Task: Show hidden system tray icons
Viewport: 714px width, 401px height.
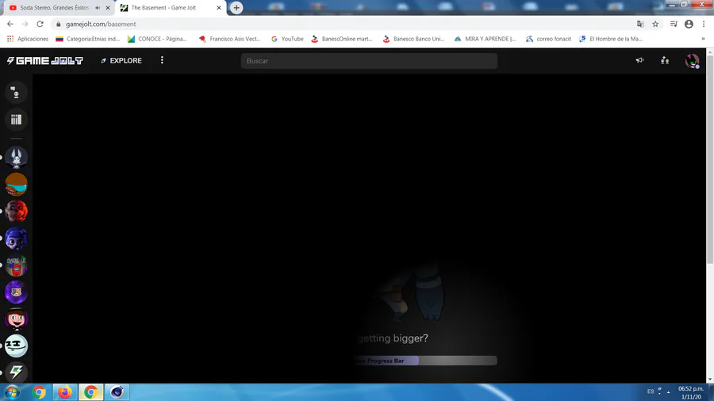Action: pyautogui.click(x=669, y=392)
